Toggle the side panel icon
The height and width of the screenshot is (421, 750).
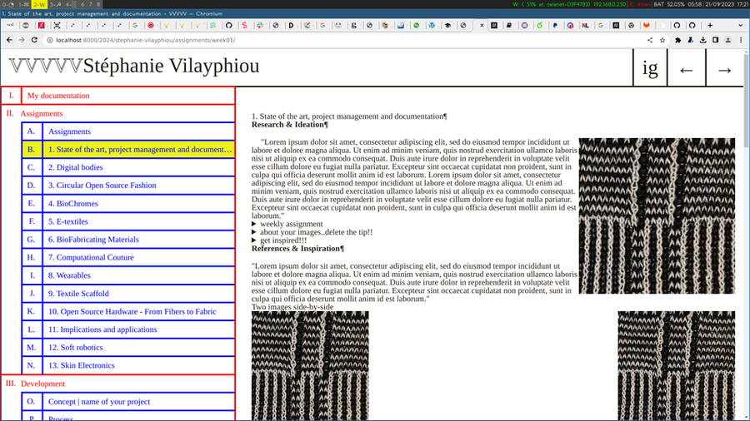click(x=716, y=40)
